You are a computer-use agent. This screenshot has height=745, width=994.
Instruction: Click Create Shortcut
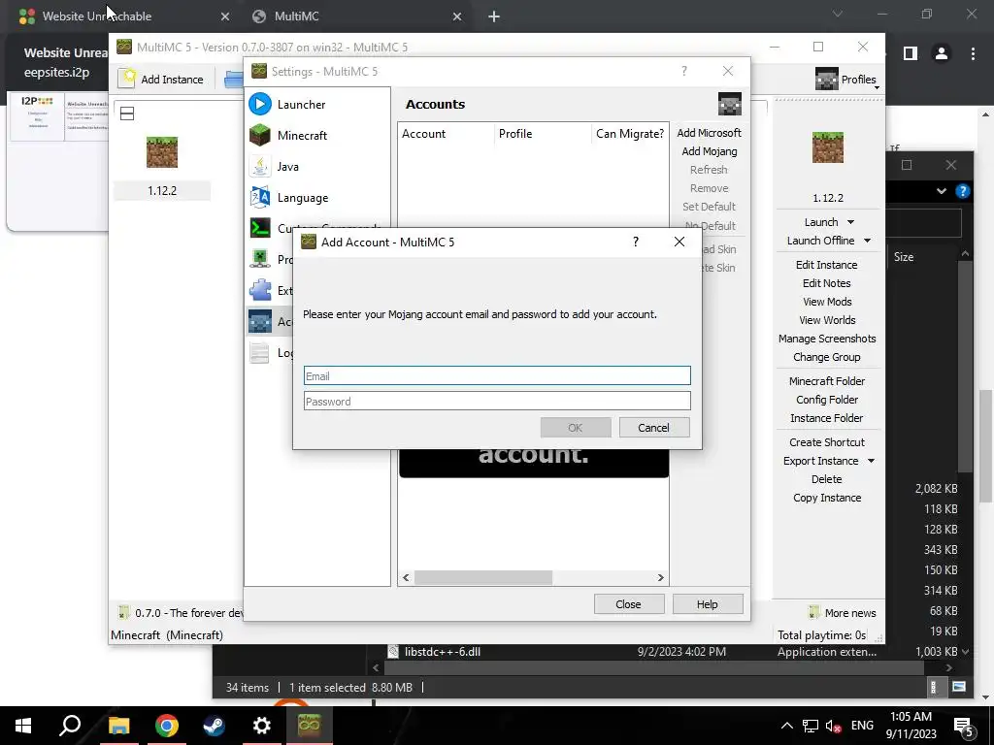[x=827, y=442]
